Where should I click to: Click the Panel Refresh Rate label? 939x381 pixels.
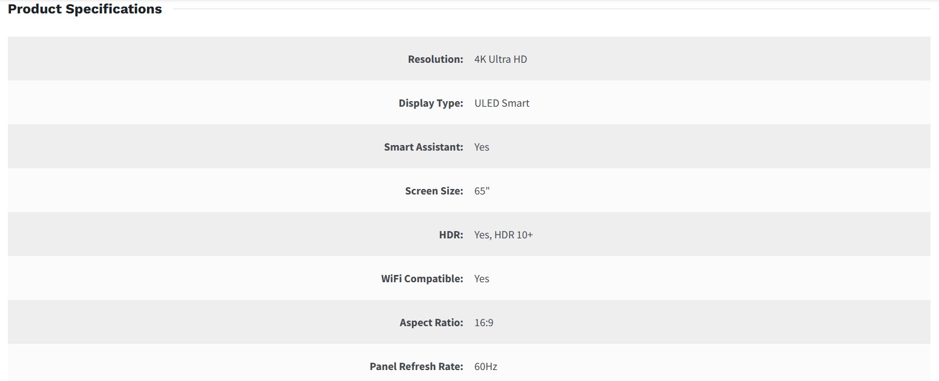[416, 366]
